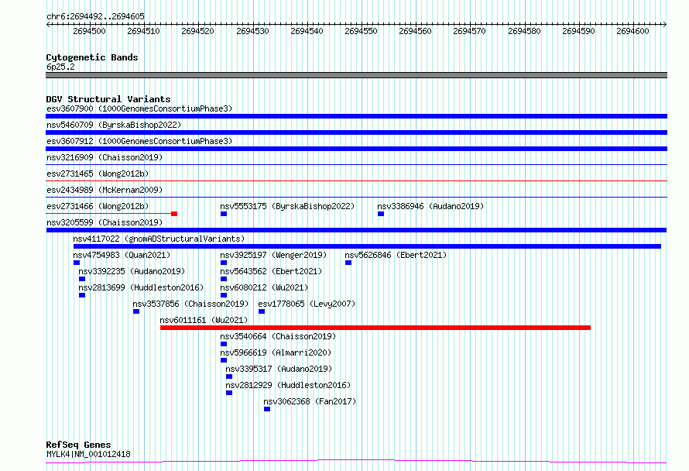This screenshot has width=689, height=471.
Task: Click the nsv4754983 (Quan2021) blue marker
Action: pyautogui.click(x=77, y=263)
